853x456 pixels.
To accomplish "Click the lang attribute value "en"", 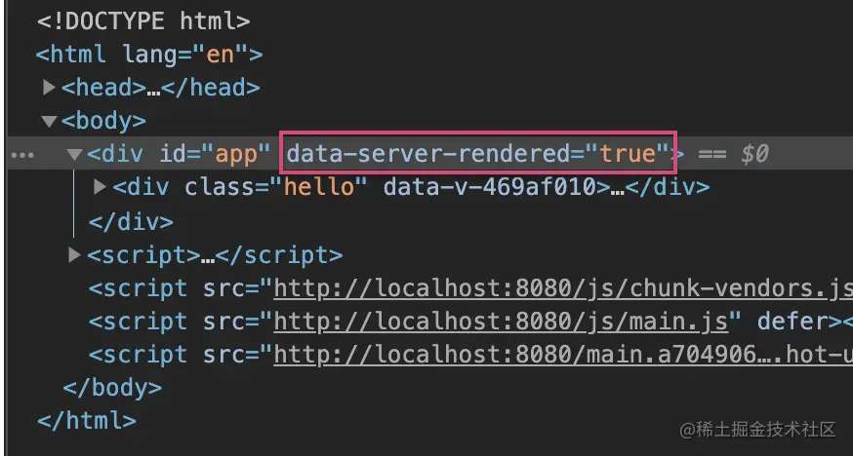I will coord(220,55).
